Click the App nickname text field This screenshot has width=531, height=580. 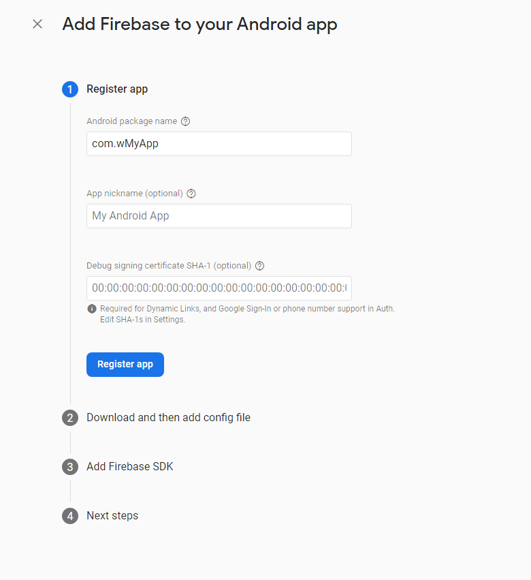(x=219, y=216)
